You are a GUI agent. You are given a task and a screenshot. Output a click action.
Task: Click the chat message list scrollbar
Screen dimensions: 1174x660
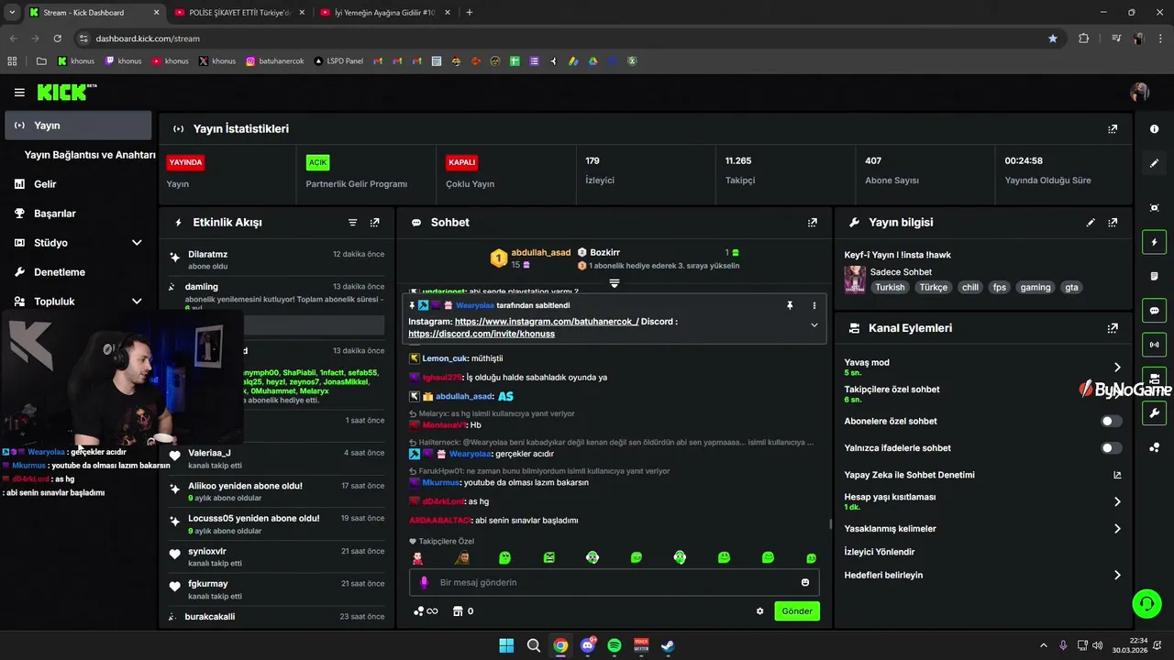click(831, 524)
